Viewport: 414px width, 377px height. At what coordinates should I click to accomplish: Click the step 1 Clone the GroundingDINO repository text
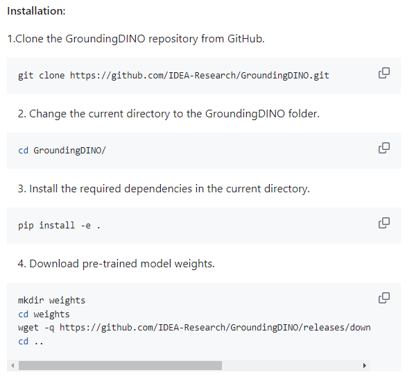click(136, 39)
